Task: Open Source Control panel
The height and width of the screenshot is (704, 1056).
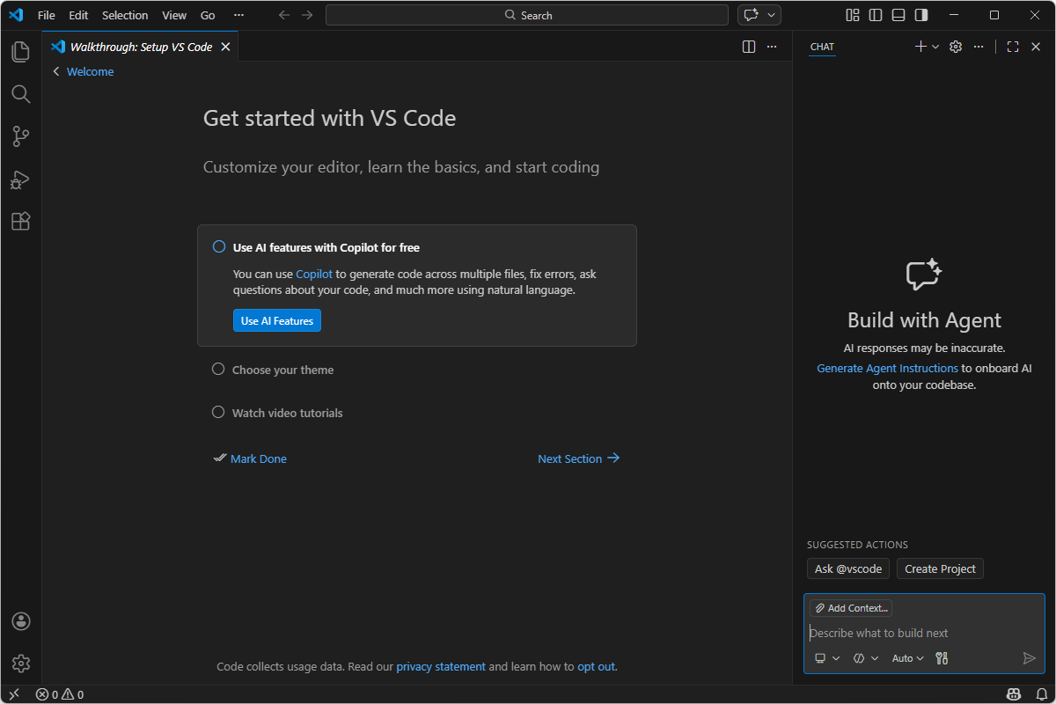Action: (20, 136)
